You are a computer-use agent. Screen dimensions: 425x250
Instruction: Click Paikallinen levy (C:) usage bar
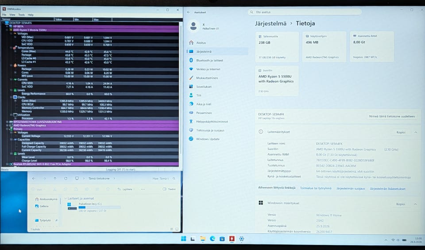coord(100,208)
